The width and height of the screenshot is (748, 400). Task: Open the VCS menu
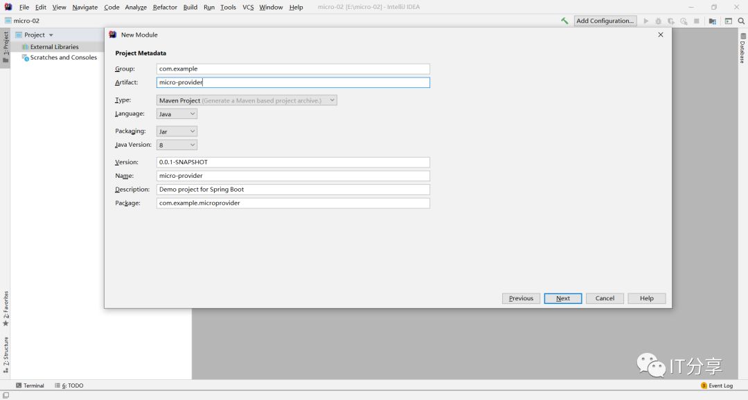(248, 7)
